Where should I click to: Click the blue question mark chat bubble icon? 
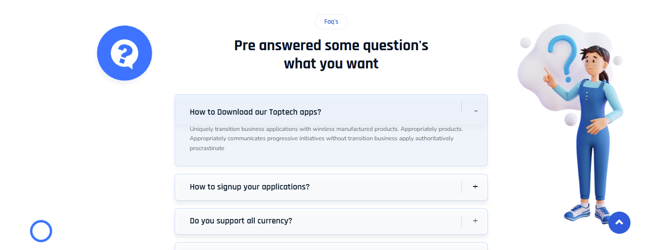124,53
